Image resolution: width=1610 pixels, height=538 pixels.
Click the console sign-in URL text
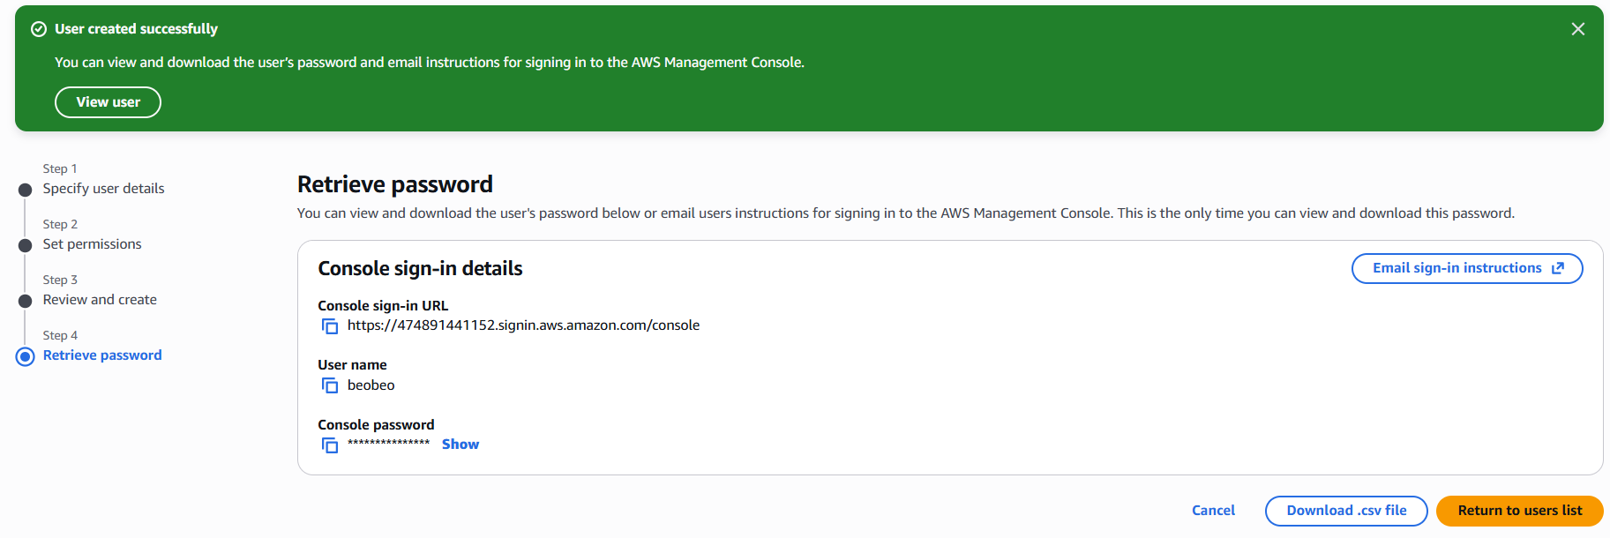click(523, 325)
